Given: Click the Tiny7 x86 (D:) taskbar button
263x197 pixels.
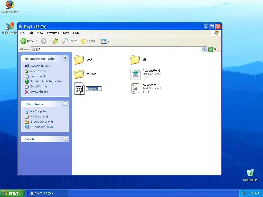Looking at the screenshot, I should tap(48, 193).
